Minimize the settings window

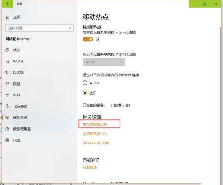[194, 4]
